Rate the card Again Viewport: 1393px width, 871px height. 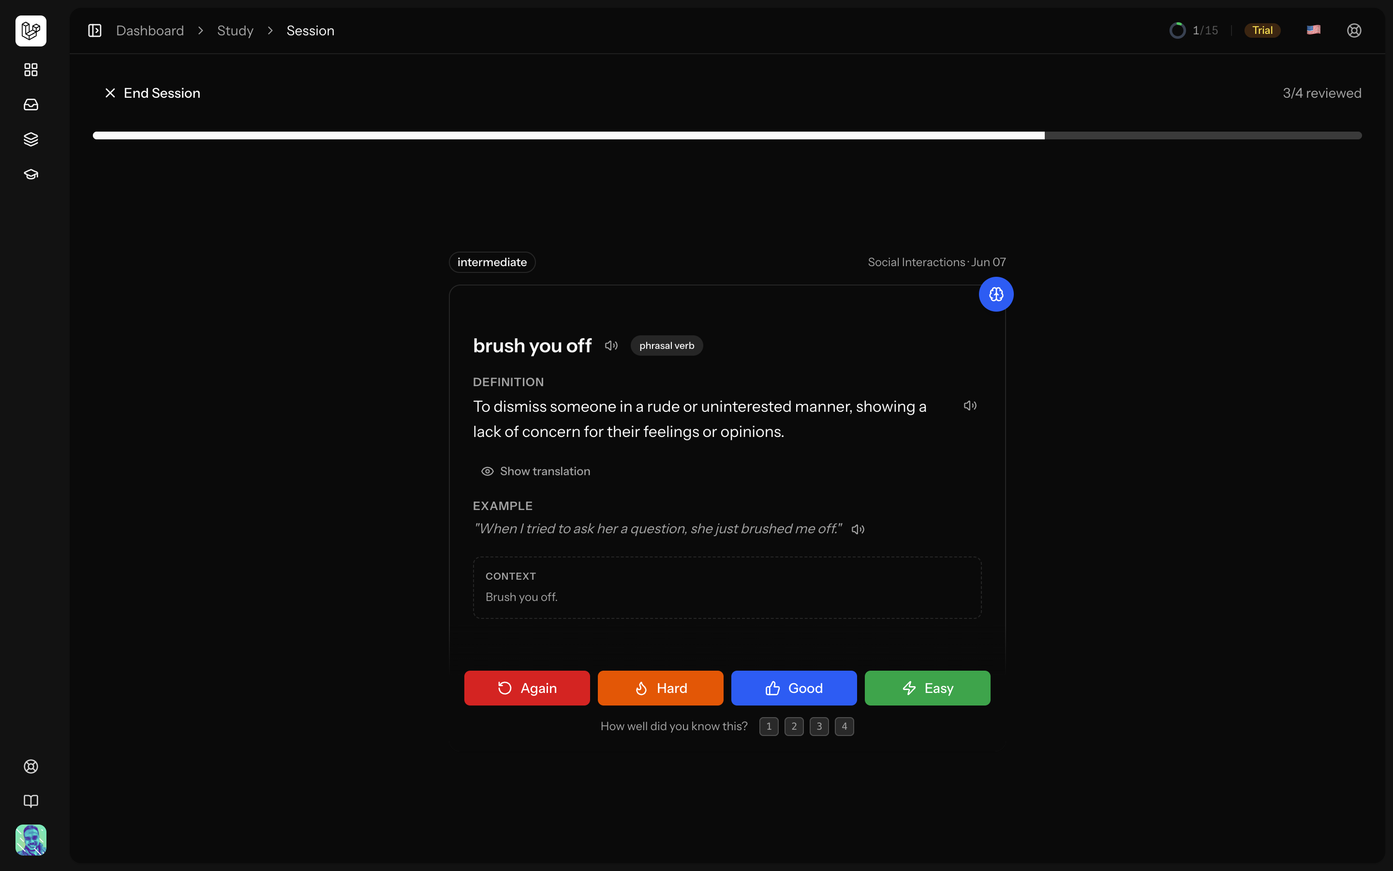click(x=527, y=688)
